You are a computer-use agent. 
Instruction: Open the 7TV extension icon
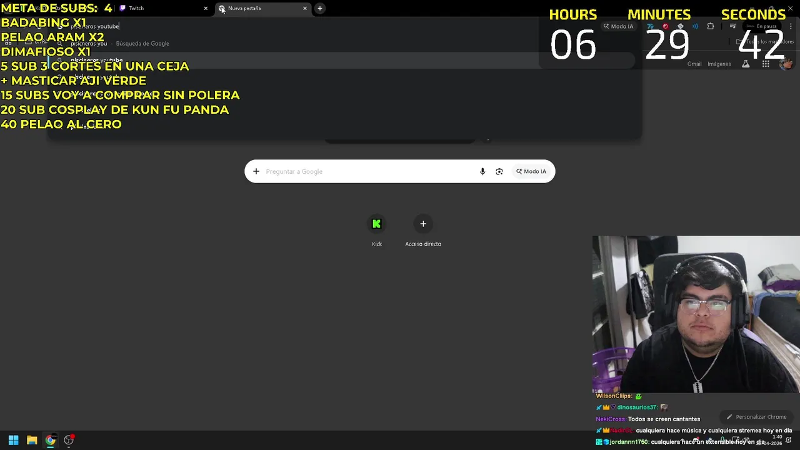(651, 26)
